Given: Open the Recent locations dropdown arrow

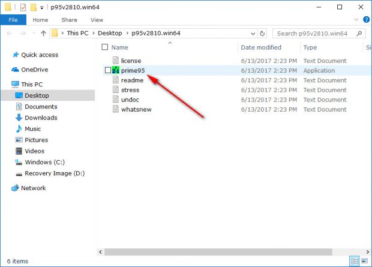Looking at the screenshot, I should (x=34, y=33).
